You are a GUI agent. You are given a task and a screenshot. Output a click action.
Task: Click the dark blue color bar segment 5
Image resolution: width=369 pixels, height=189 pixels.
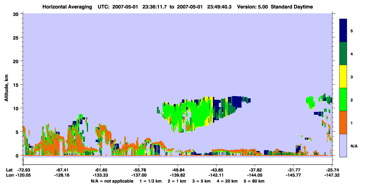pyautogui.click(x=343, y=31)
